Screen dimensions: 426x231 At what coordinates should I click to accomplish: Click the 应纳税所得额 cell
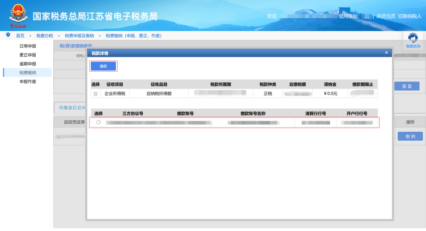(159, 93)
